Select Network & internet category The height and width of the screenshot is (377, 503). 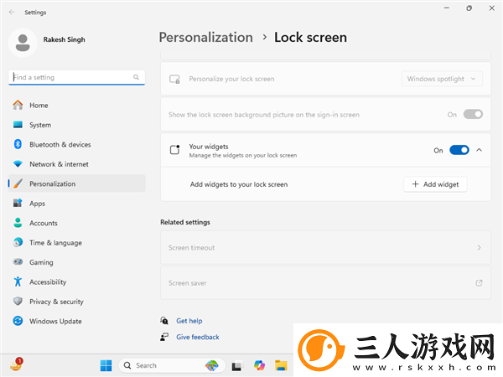(76, 164)
